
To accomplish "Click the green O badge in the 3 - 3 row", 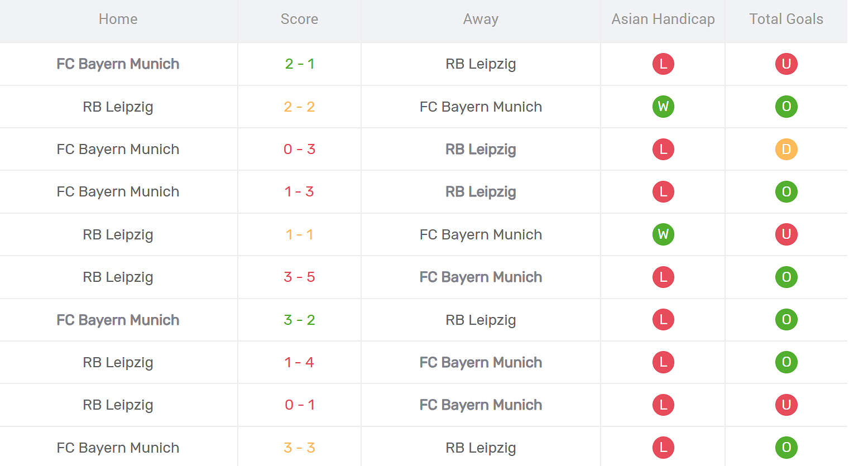I will [x=786, y=447].
